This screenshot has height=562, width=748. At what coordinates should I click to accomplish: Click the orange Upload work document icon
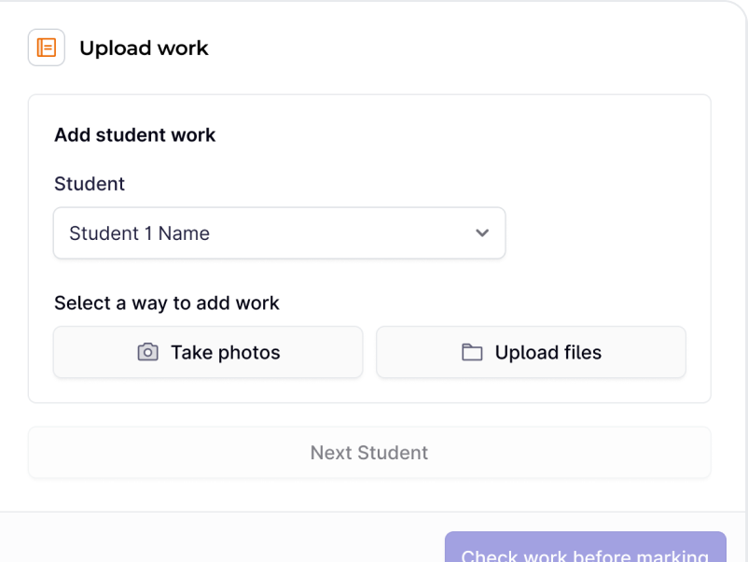point(47,48)
